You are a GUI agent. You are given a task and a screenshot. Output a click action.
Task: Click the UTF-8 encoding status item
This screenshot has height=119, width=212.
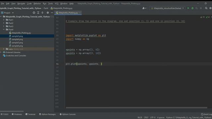pos(153,118)
